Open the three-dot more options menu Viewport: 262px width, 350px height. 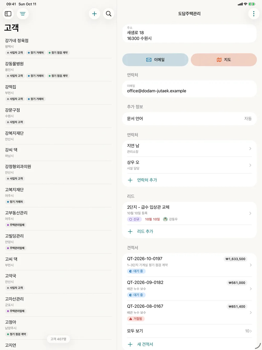point(254,14)
